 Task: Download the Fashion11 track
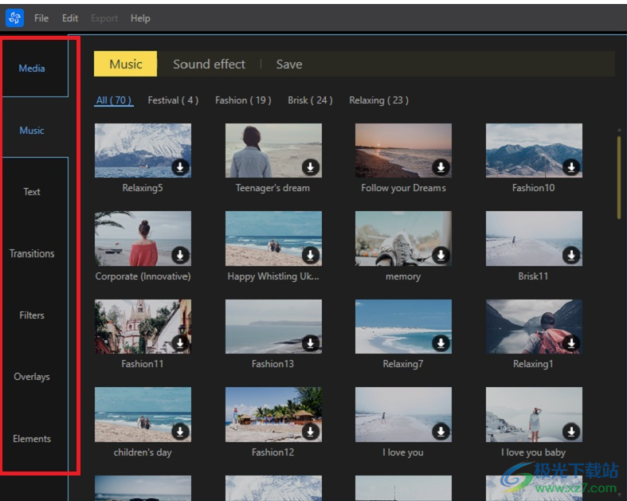pyautogui.click(x=180, y=343)
